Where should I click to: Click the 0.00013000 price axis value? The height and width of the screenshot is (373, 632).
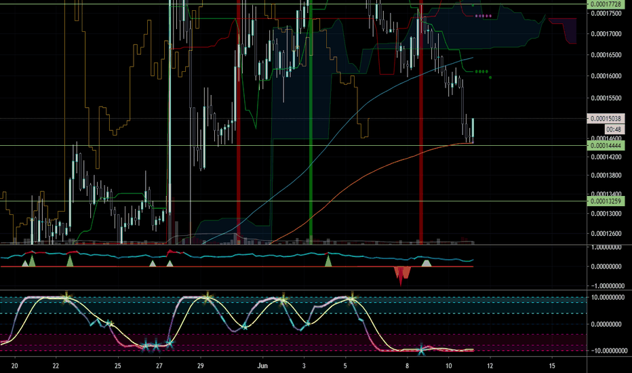point(606,214)
